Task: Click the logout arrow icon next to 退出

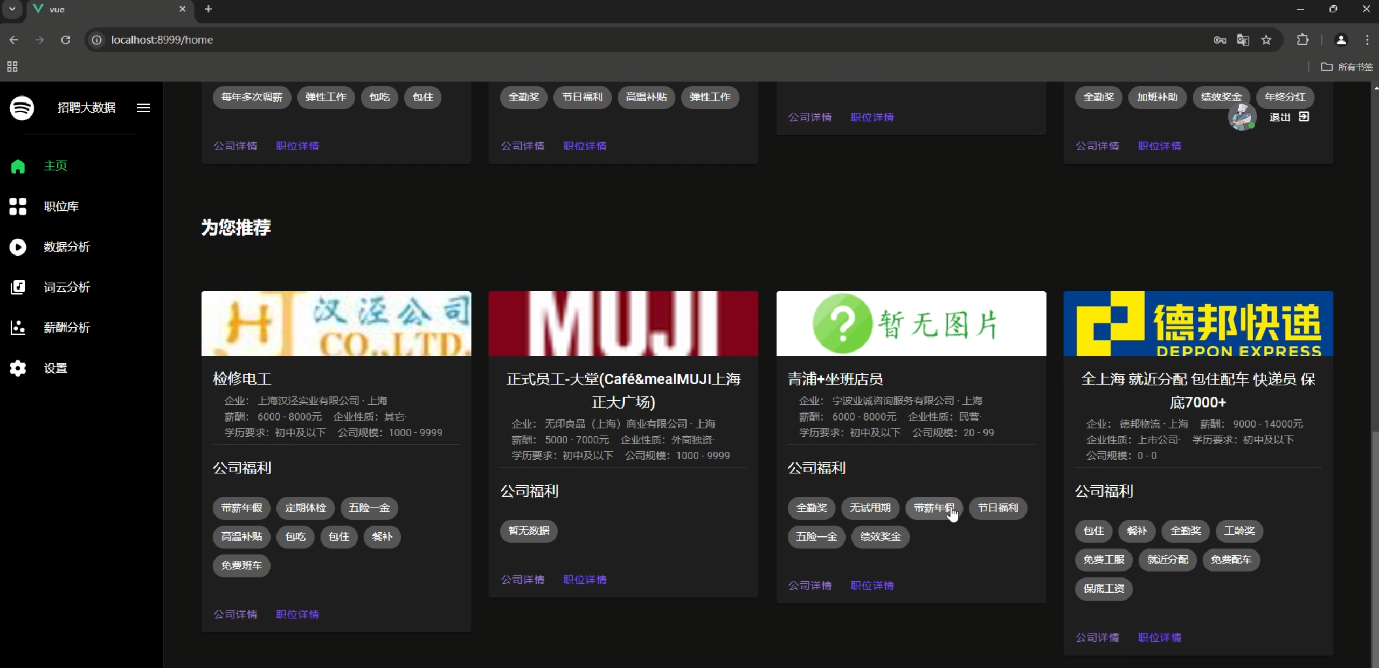Action: tap(1304, 116)
